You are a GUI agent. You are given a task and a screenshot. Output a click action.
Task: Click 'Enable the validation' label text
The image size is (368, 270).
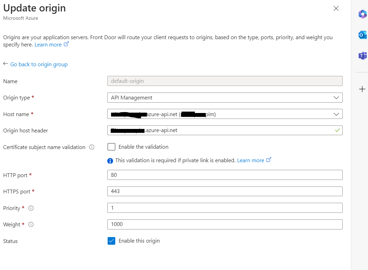(x=143, y=147)
